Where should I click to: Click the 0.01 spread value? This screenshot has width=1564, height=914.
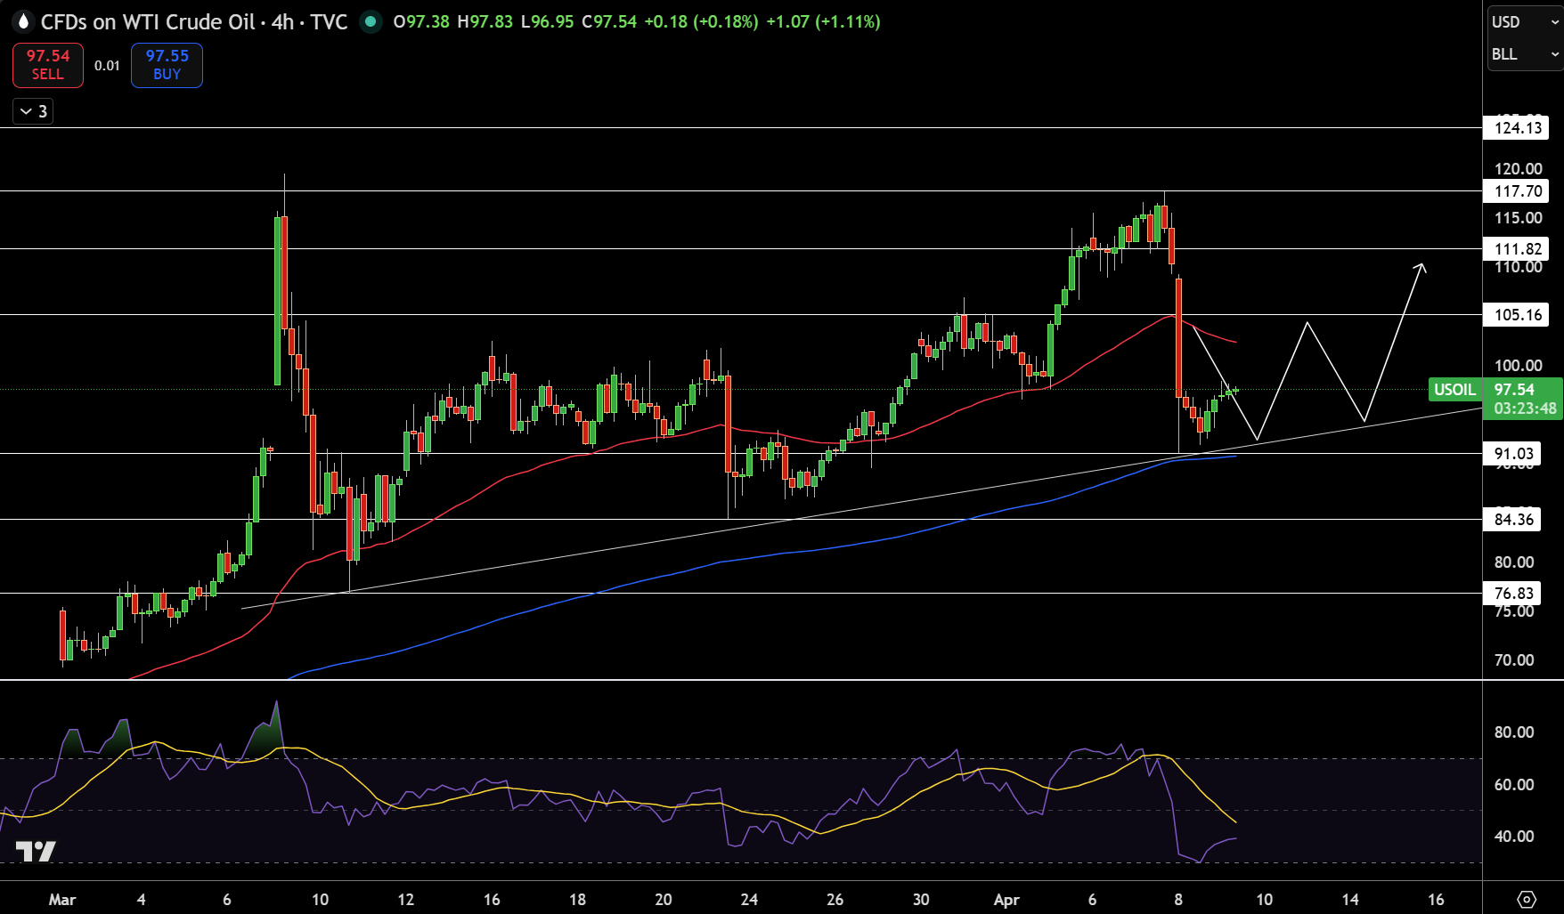point(107,65)
